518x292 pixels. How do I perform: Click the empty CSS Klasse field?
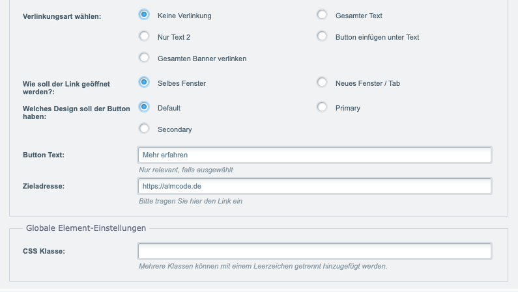coord(315,251)
